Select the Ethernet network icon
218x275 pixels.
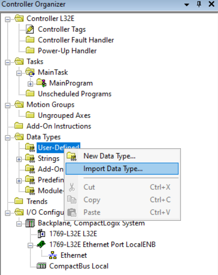point(53,255)
